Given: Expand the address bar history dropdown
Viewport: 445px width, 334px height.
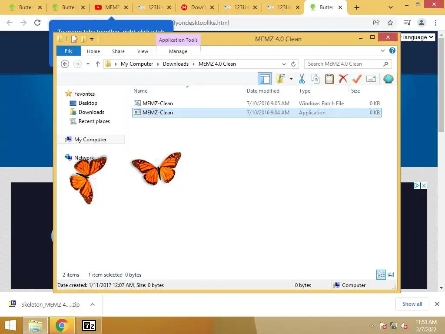Looking at the screenshot, I should point(283,64).
